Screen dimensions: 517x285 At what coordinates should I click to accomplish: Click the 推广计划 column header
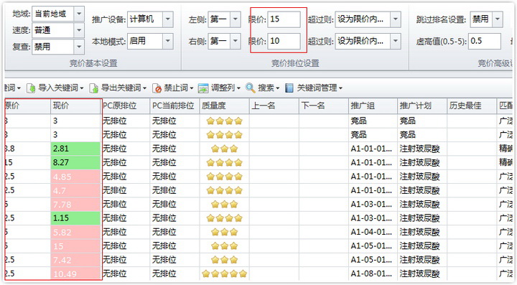[x=422, y=106]
